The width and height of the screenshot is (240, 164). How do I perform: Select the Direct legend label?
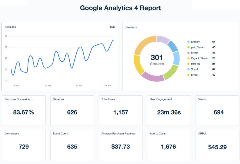tap(194, 53)
